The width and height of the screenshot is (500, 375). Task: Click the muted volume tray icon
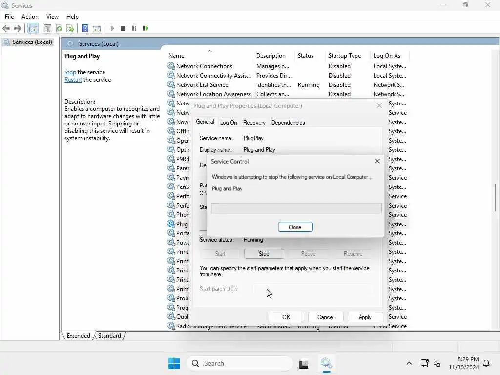click(x=437, y=363)
